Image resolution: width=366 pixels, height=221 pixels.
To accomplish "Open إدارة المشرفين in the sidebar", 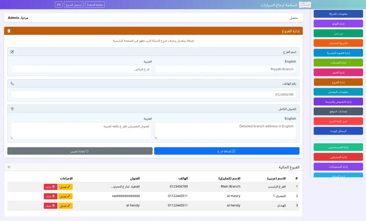I will [338, 157].
